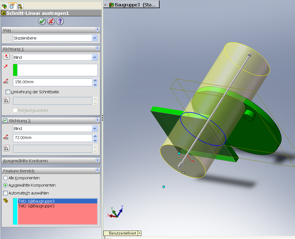
Task: Increase the D1 depth with the up arrow
Action: point(95,80)
